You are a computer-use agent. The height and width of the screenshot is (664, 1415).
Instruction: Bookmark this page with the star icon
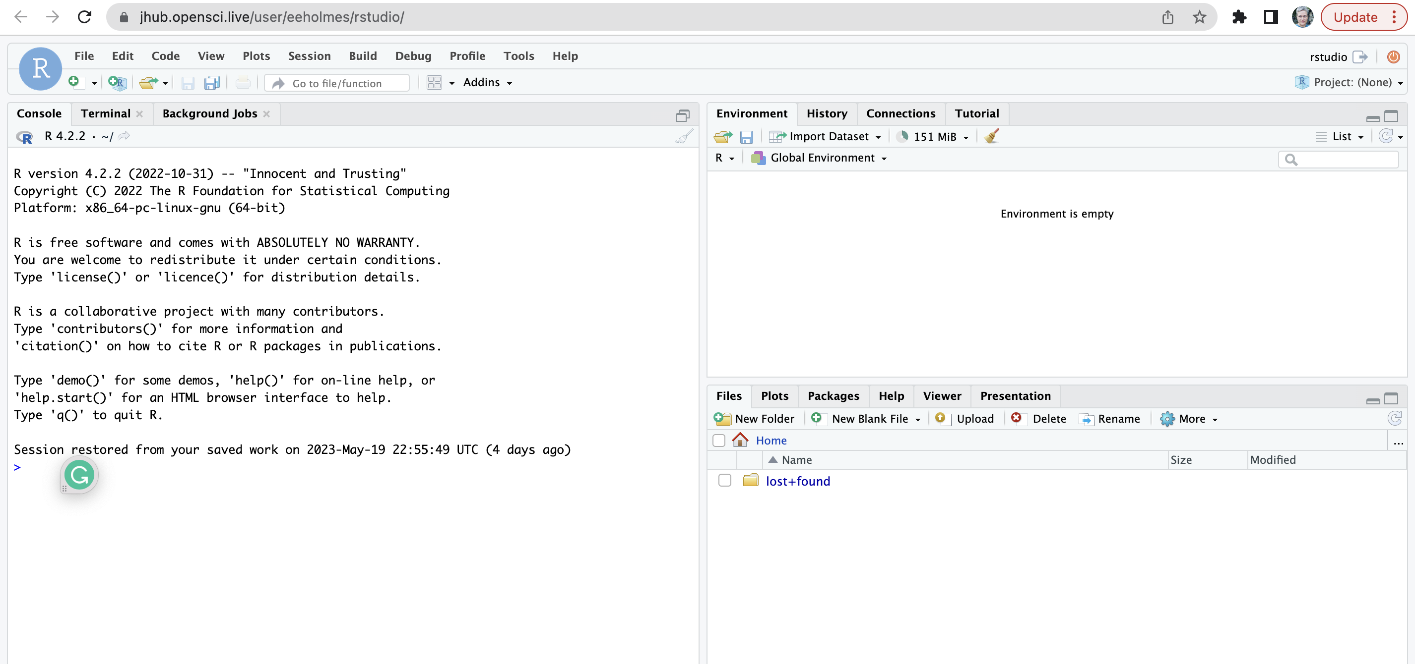click(x=1199, y=17)
